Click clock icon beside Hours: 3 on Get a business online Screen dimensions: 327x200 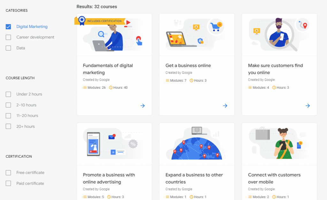(192, 80)
